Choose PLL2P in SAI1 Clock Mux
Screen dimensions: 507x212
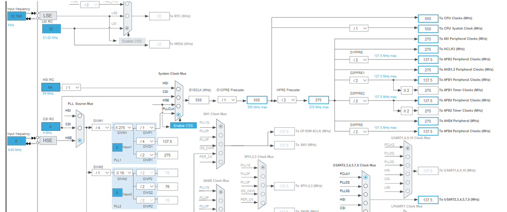coord(221,135)
